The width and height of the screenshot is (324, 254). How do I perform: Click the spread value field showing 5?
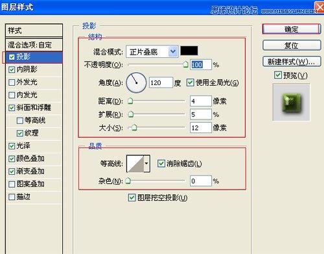(201, 114)
